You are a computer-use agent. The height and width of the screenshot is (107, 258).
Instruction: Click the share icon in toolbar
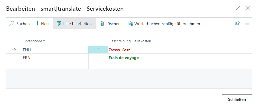click(x=237, y=23)
